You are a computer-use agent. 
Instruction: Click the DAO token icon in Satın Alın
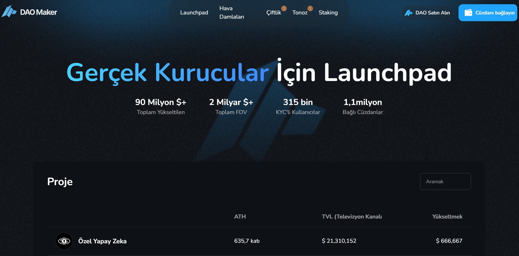408,13
